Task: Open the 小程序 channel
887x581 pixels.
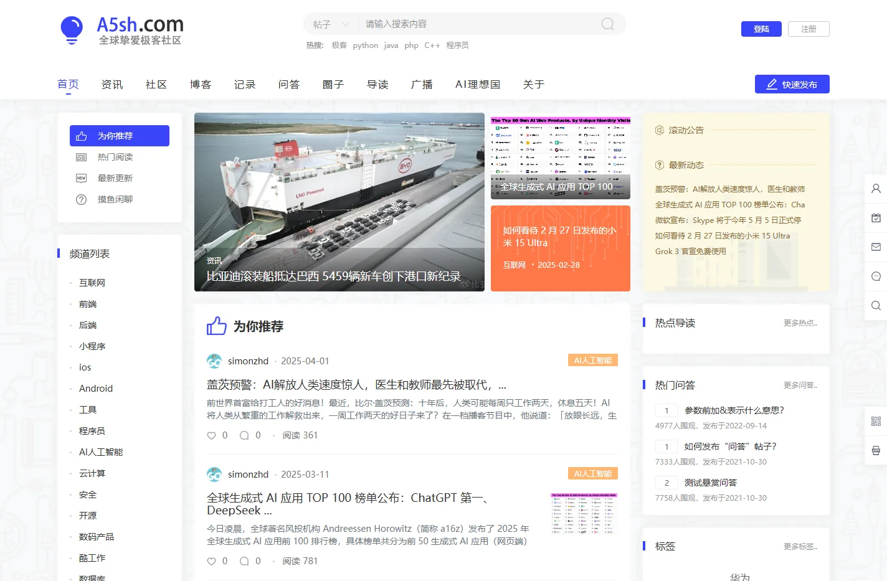Action: (92, 346)
